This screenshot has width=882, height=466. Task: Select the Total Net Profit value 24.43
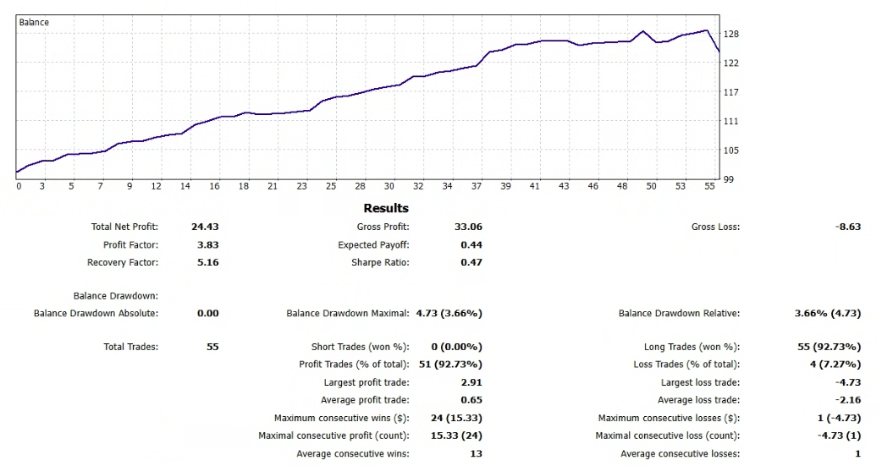(x=207, y=227)
